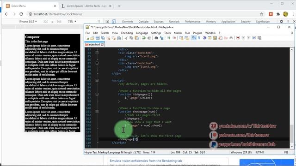
Task: Bookmark page with Chrome star icon
Action: tap(261, 14)
